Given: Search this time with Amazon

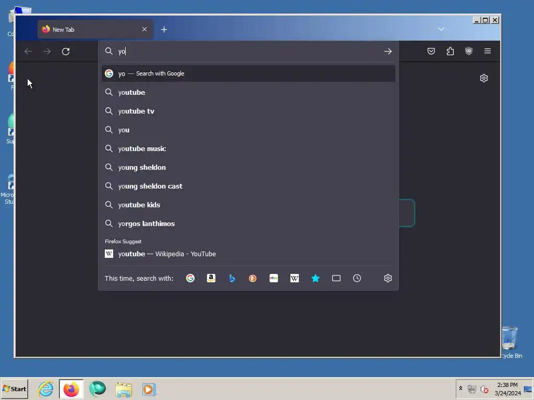Looking at the screenshot, I should 211,278.
